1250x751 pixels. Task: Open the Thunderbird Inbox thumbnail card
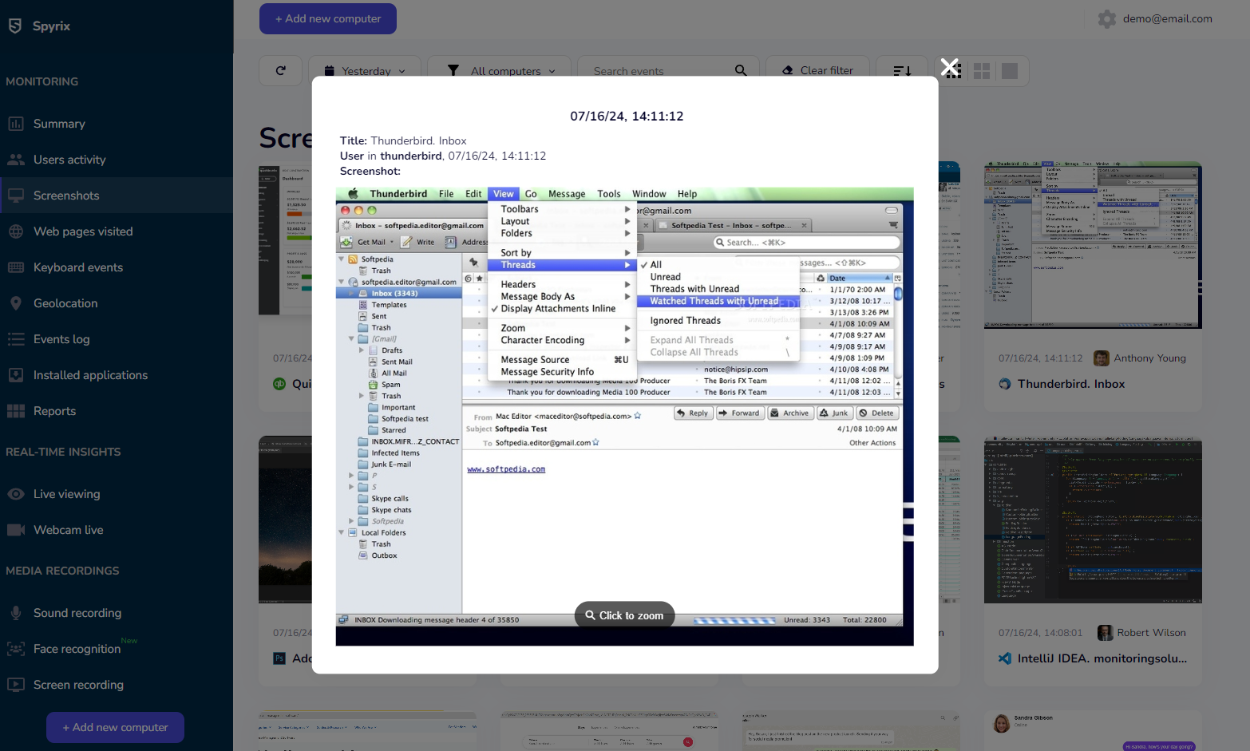[x=1093, y=245]
